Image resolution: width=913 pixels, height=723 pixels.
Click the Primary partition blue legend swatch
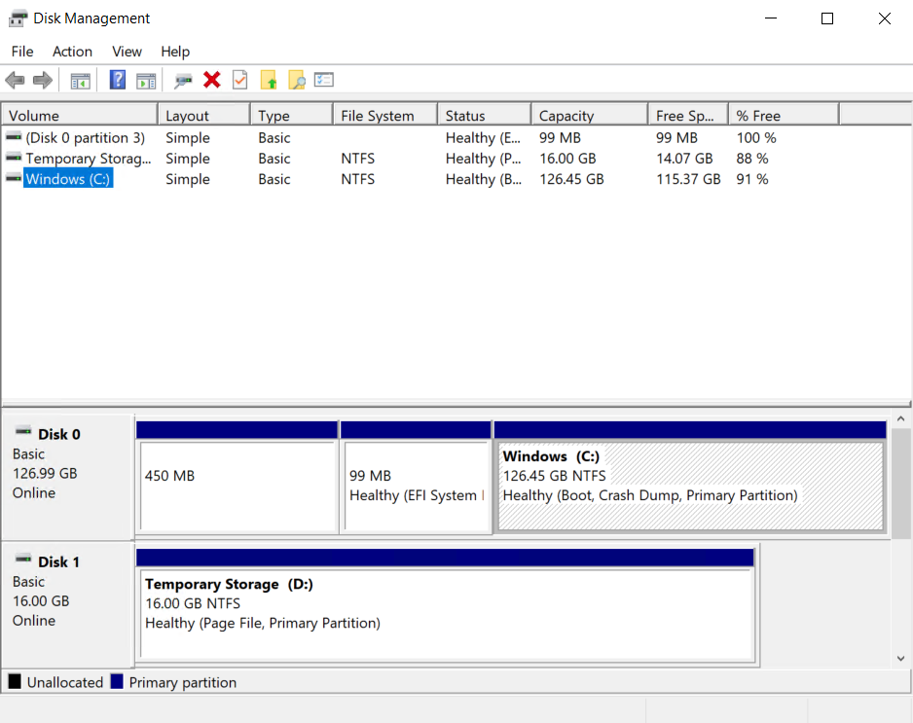tap(117, 682)
